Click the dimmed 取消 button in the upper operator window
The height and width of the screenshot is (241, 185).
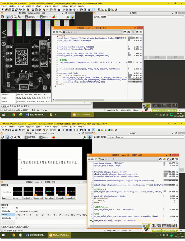tap(157, 57)
